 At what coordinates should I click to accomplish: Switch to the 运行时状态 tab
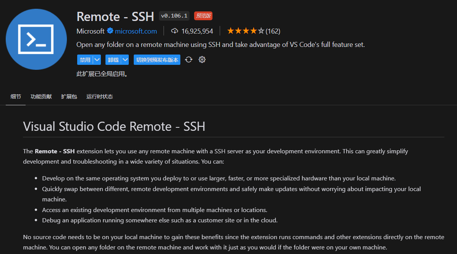(x=100, y=96)
